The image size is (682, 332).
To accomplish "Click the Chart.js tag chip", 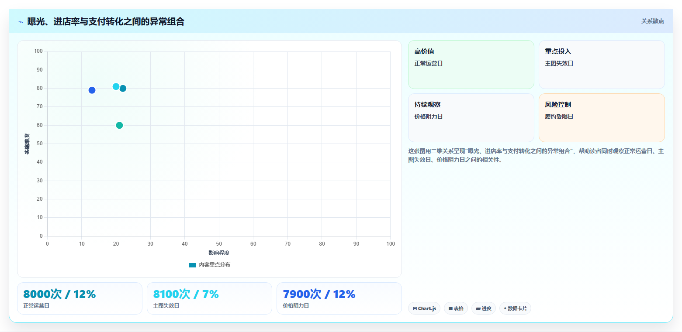I will [x=424, y=308].
